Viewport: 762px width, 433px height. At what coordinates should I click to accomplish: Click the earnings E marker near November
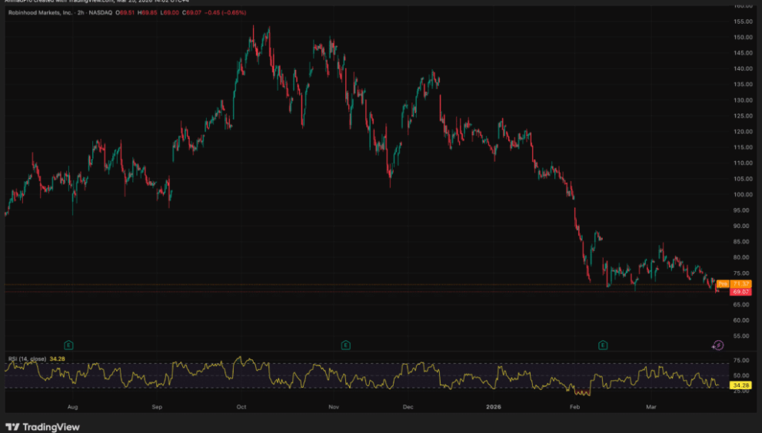tap(345, 345)
